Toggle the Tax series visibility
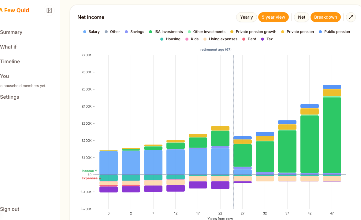 266,39
